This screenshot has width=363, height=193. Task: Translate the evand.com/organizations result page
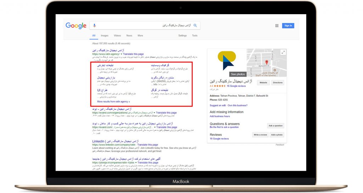166,113
